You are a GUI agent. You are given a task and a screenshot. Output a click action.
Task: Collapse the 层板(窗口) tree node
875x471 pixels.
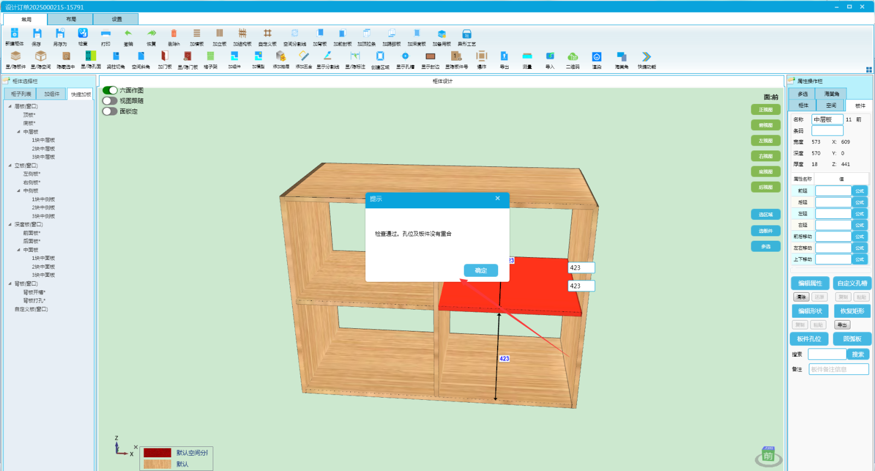tap(10, 106)
